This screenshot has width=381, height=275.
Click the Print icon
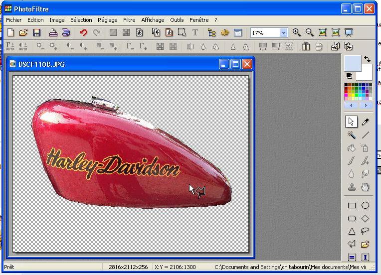click(53, 32)
